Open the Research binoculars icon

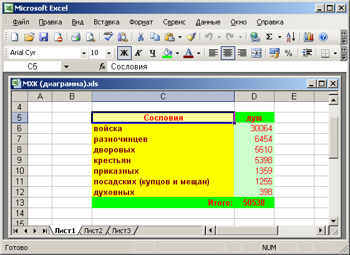coord(122,37)
